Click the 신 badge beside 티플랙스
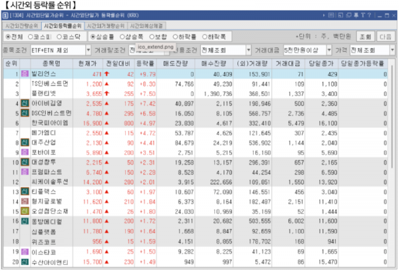Image resolution: width=399 pixels, height=271 pixels. (x=25, y=192)
